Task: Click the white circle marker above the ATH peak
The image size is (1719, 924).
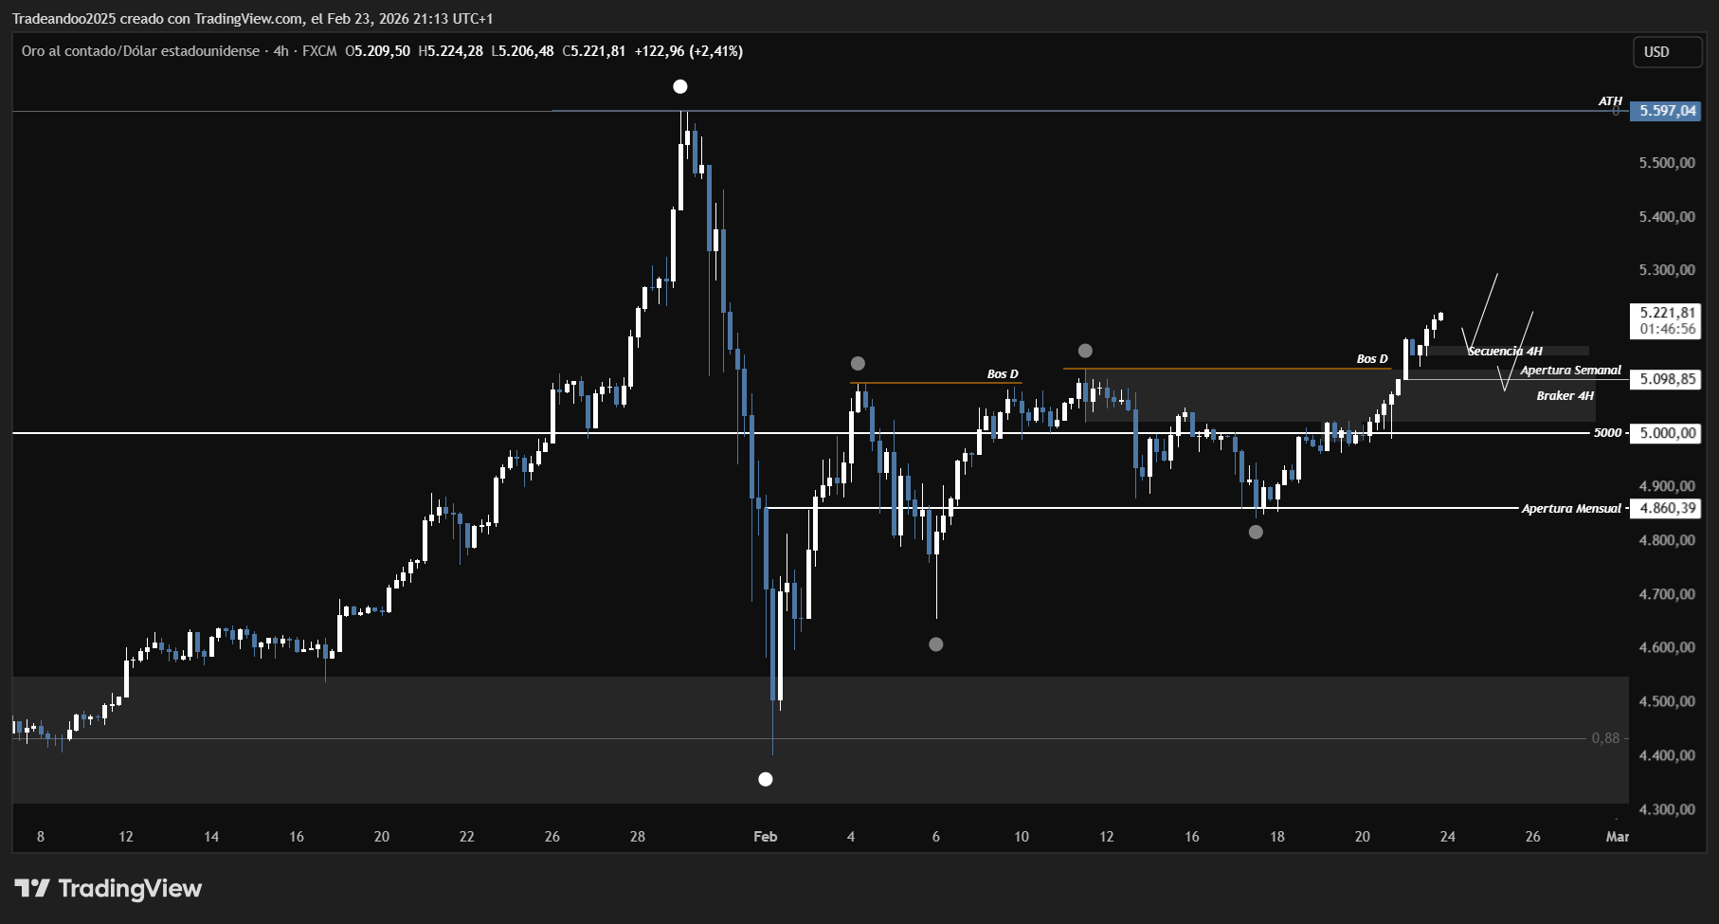Action: pyautogui.click(x=679, y=87)
